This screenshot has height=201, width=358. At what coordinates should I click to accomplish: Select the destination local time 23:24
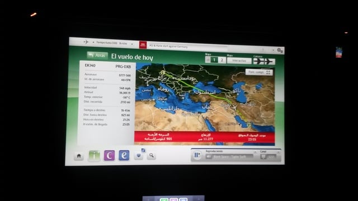pyautogui.click(x=126, y=119)
